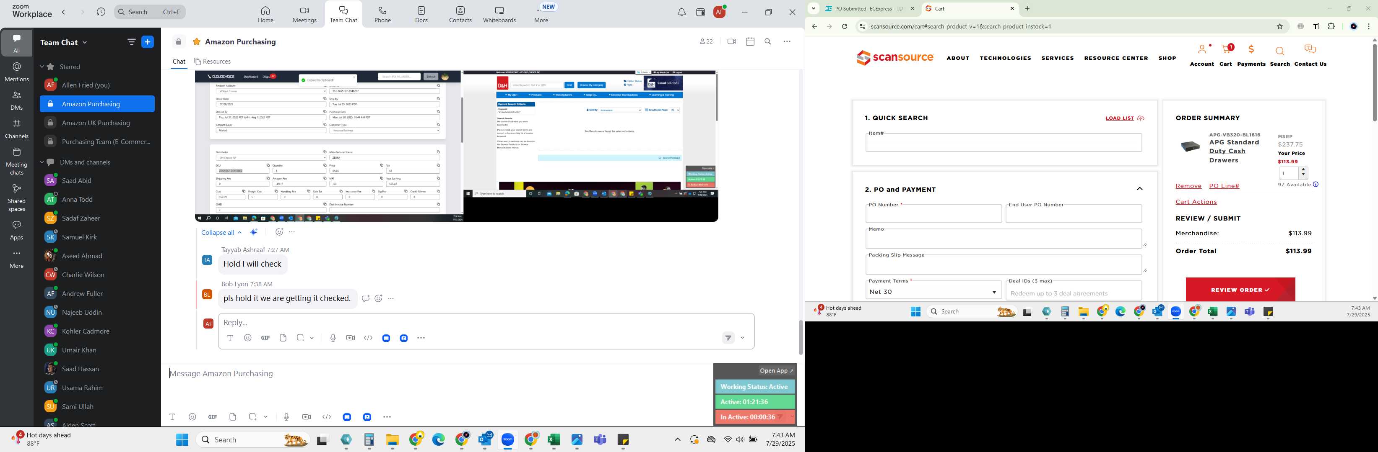
Task: Switch to the Phone tab
Action: (x=382, y=14)
